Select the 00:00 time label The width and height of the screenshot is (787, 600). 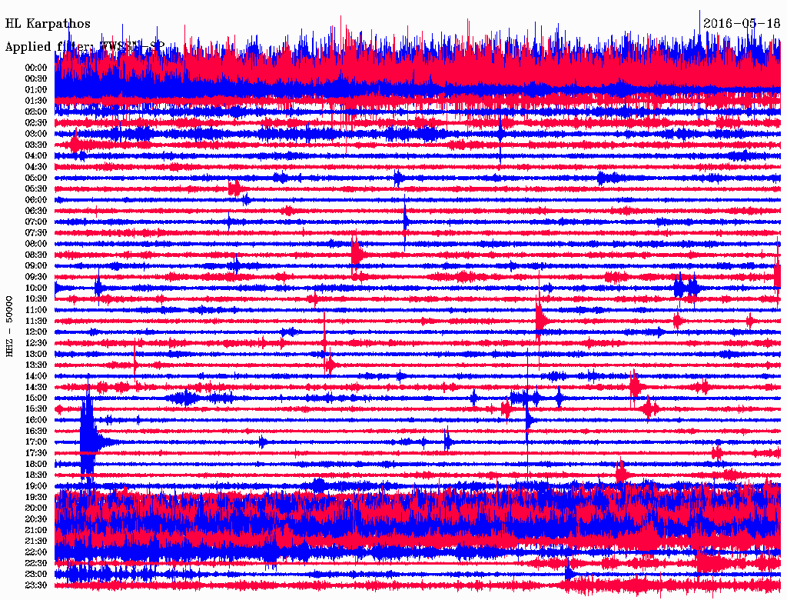coord(35,68)
